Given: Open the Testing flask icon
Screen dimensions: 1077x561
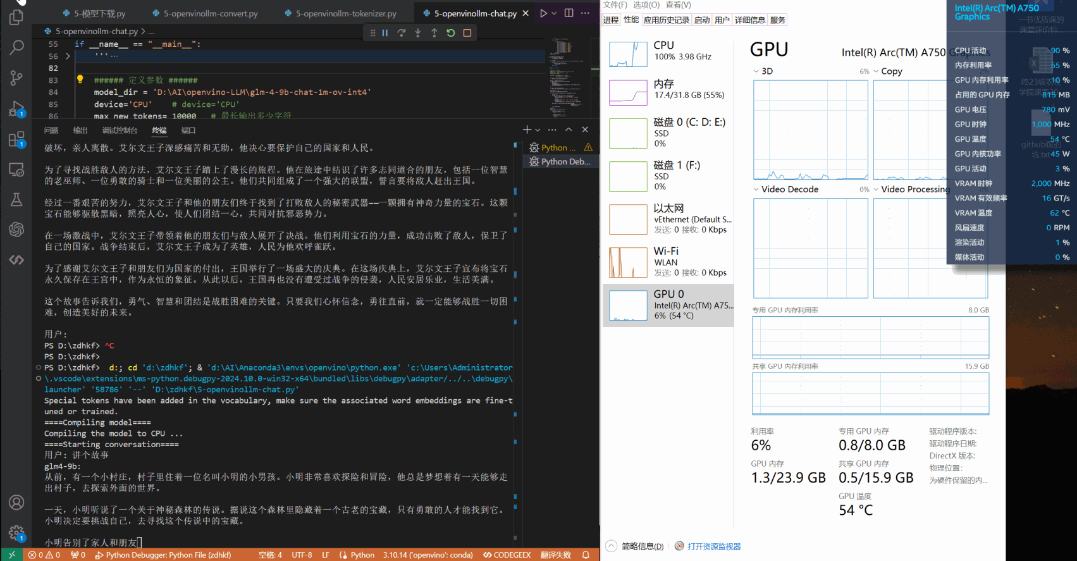Looking at the screenshot, I should coord(16,200).
